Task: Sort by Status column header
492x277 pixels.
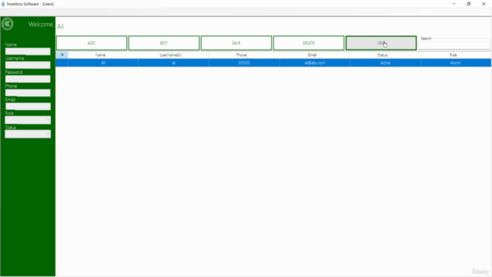Action: point(385,55)
